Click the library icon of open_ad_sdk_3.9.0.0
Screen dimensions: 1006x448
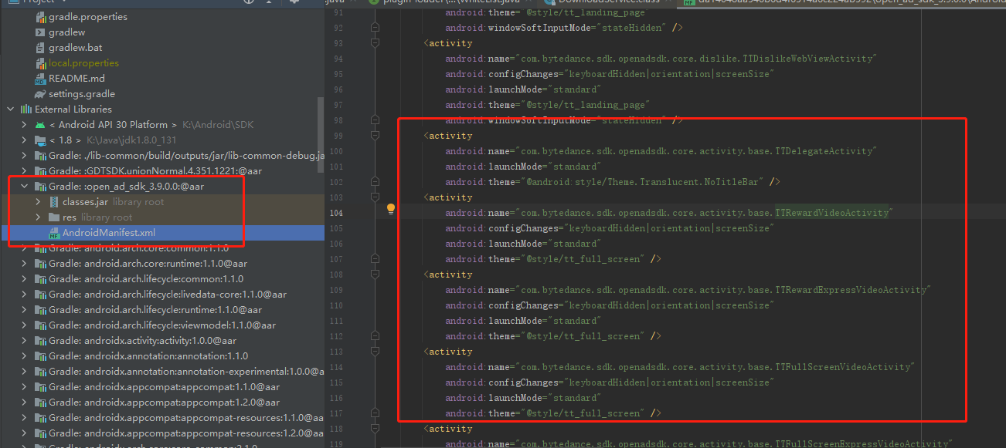40,187
